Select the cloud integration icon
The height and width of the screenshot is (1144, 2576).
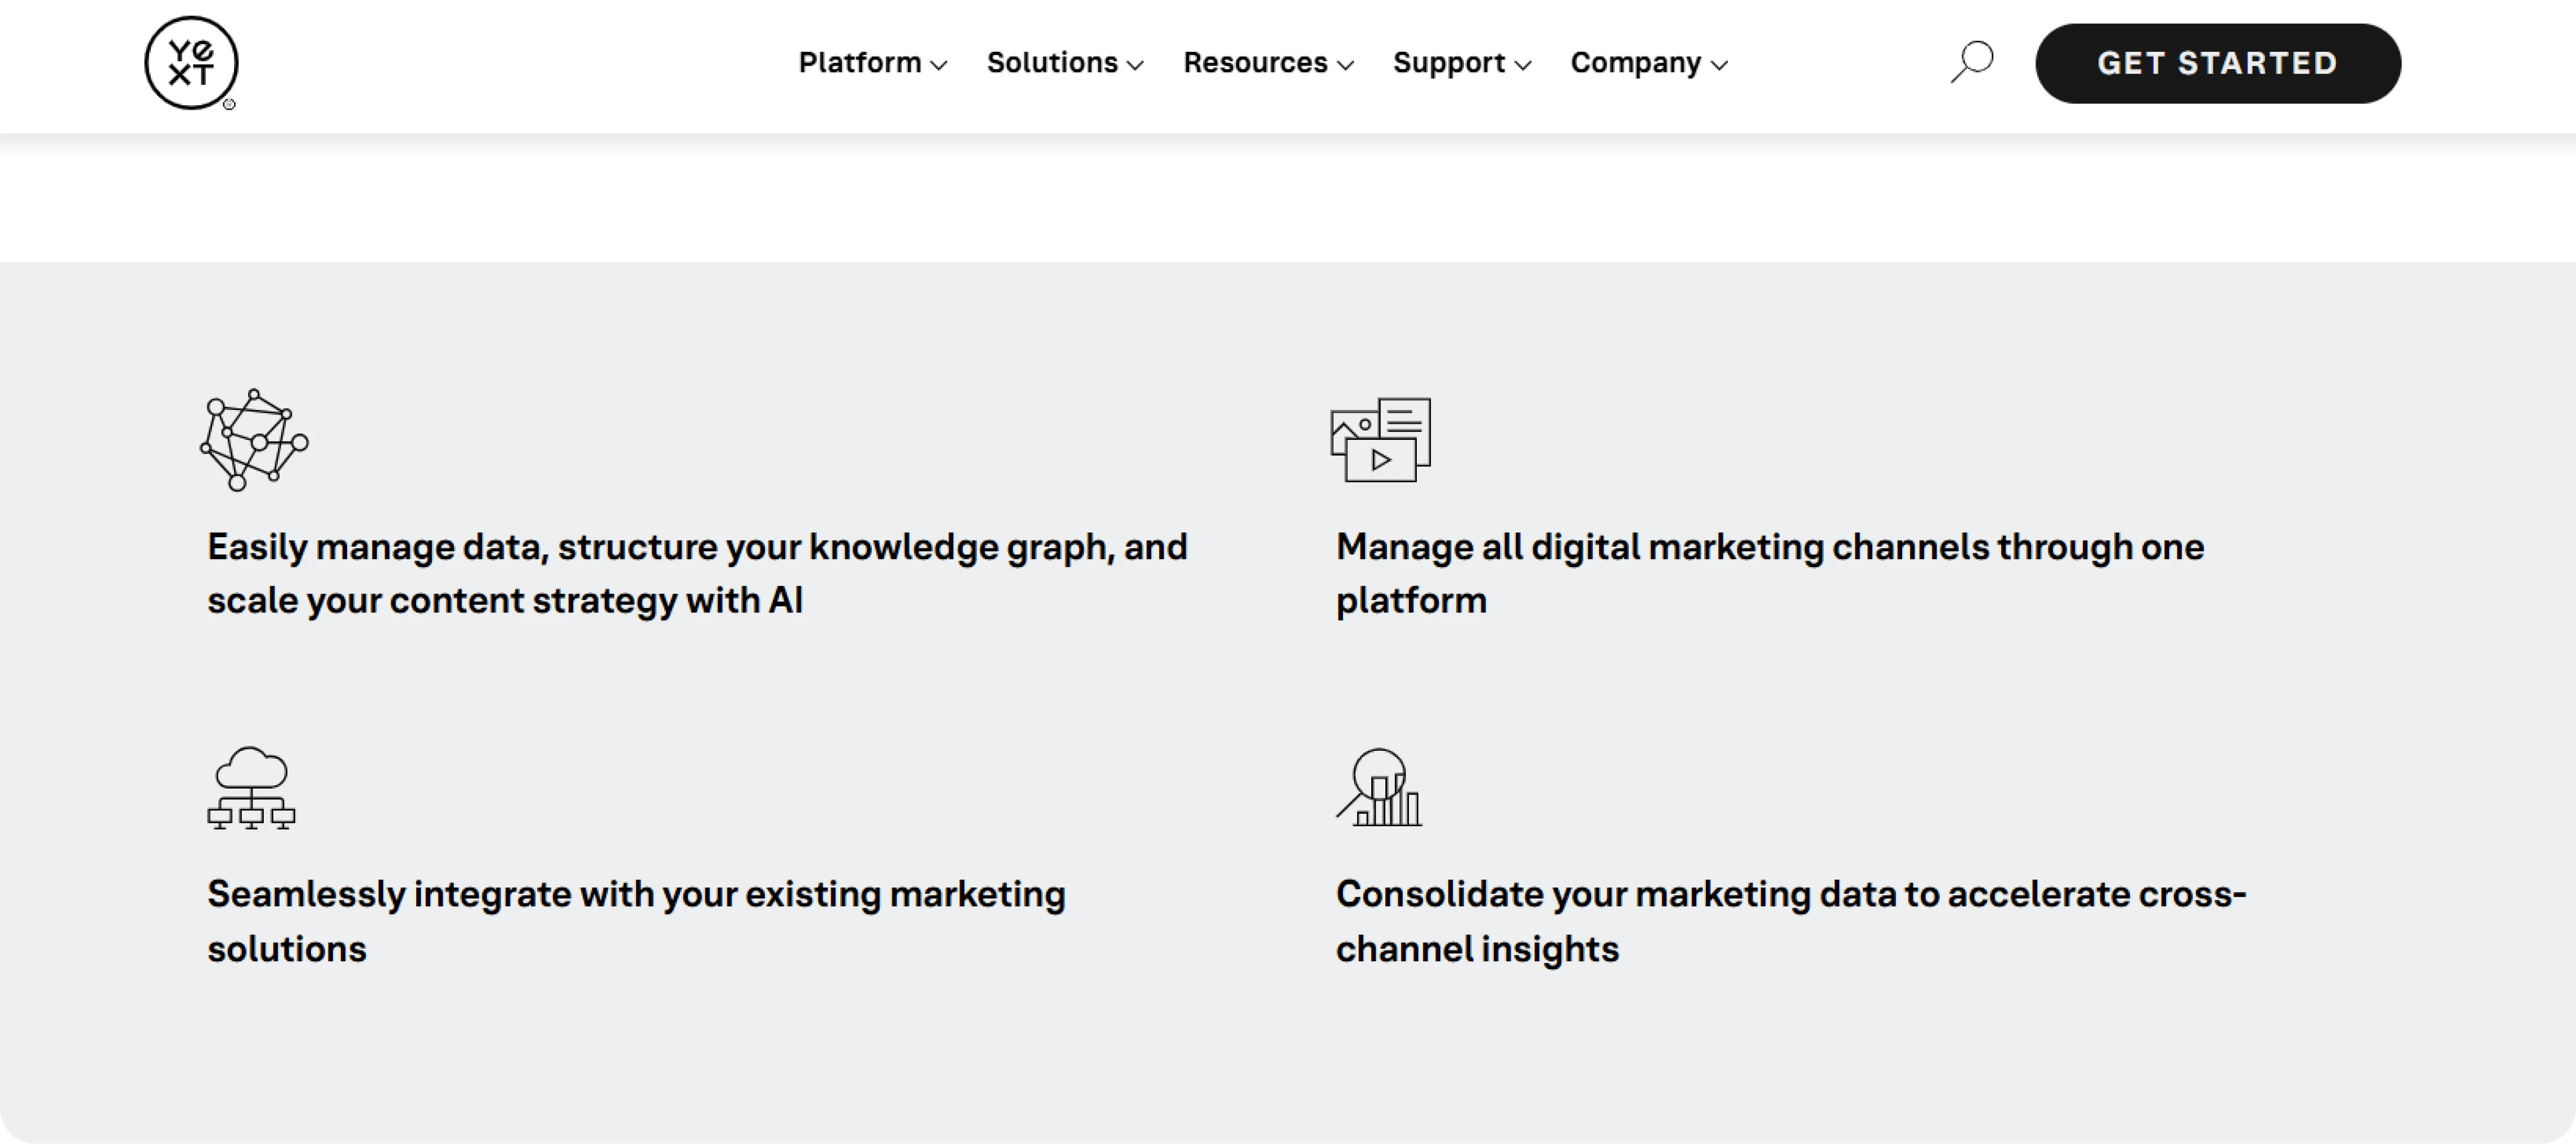click(x=251, y=789)
